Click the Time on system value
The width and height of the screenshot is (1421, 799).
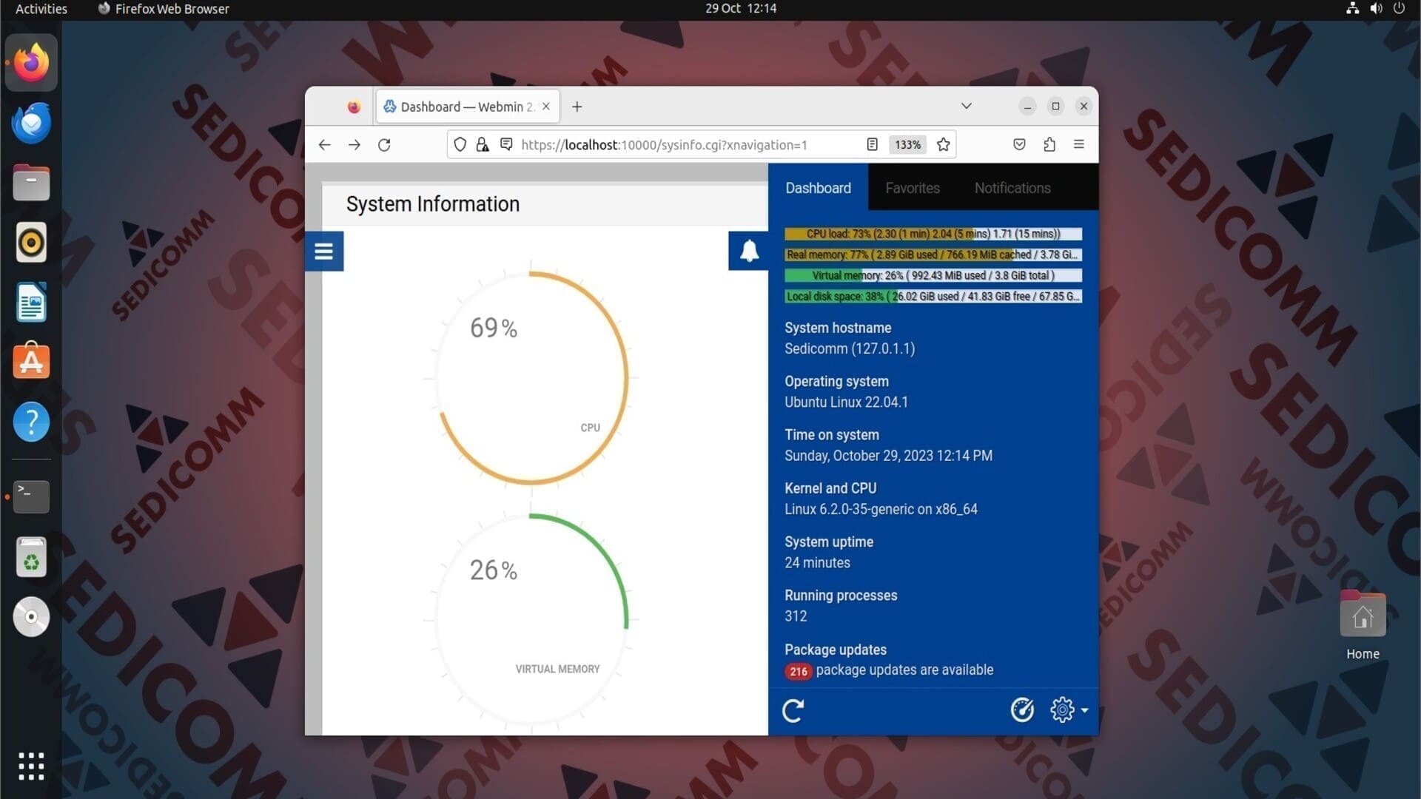888,456
